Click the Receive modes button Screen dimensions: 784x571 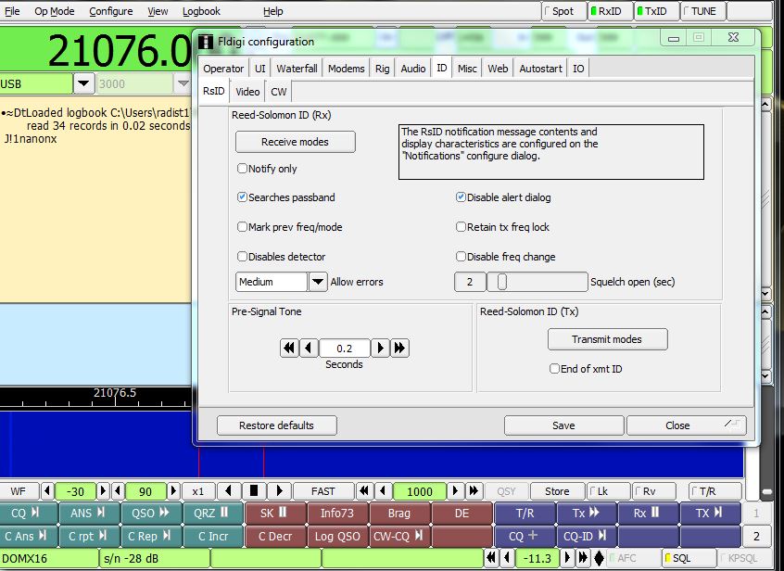click(x=295, y=142)
